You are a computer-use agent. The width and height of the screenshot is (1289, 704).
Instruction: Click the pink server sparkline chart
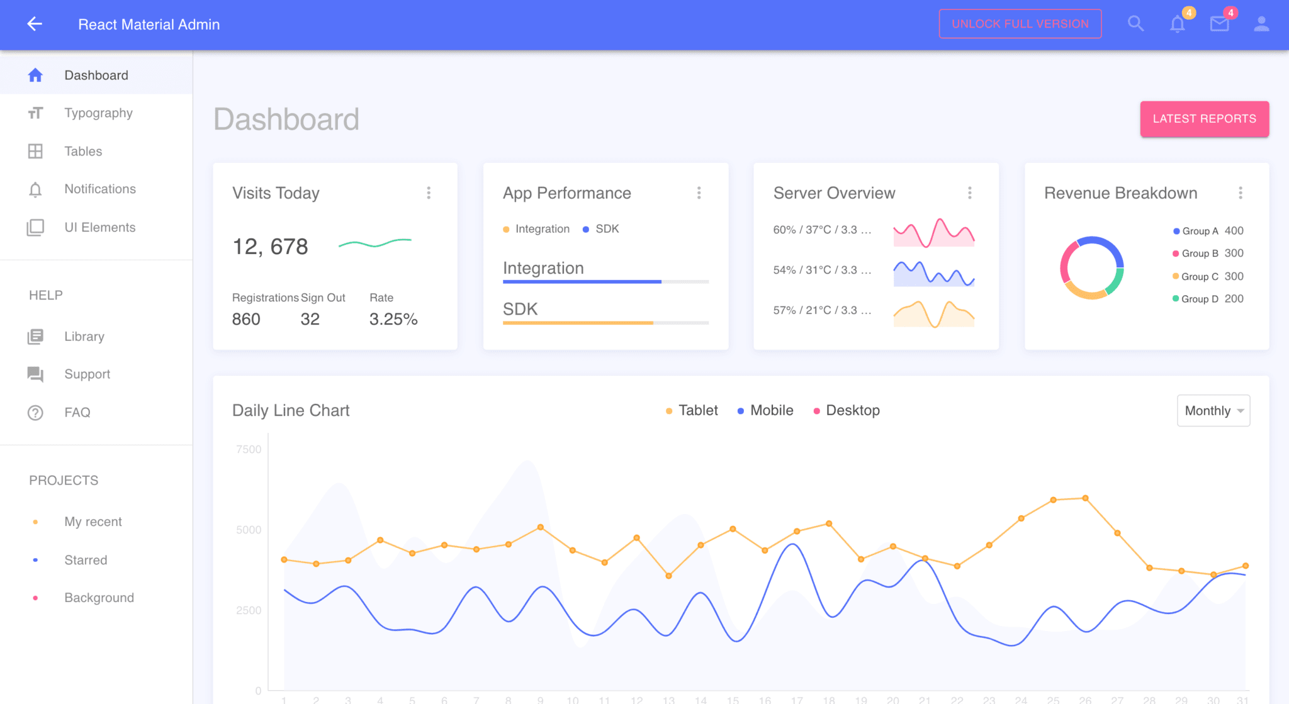pos(934,232)
